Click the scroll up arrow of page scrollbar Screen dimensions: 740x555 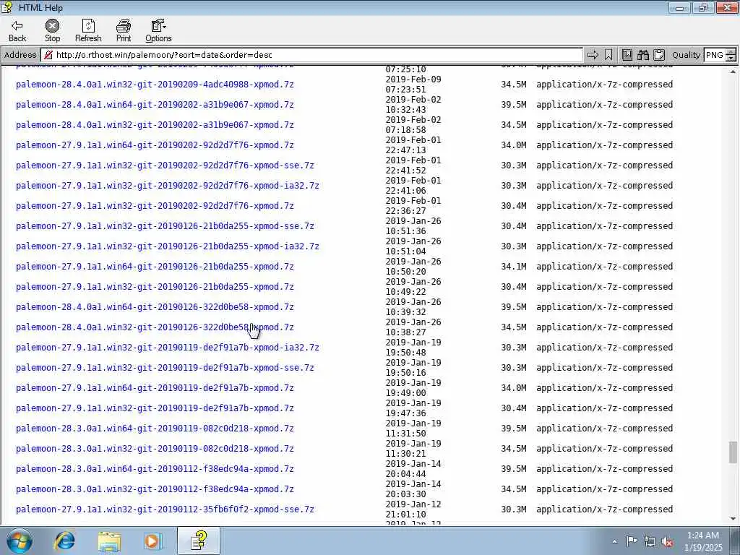pos(733,72)
